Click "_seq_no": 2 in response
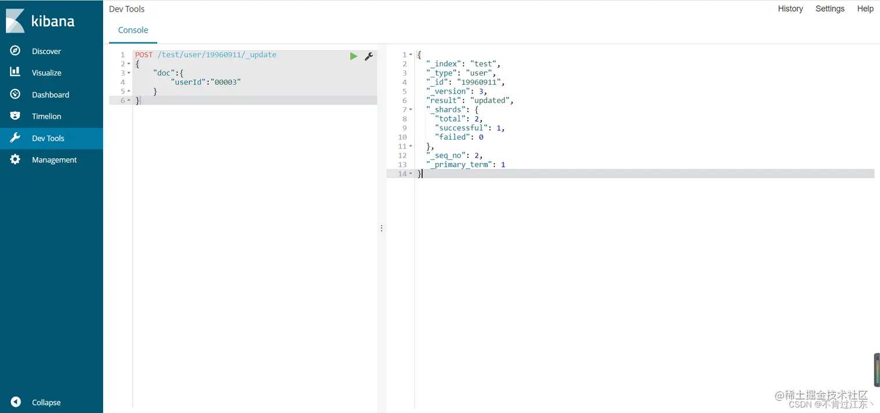This screenshot has height=413, width=880. click(x=454, y=155)
